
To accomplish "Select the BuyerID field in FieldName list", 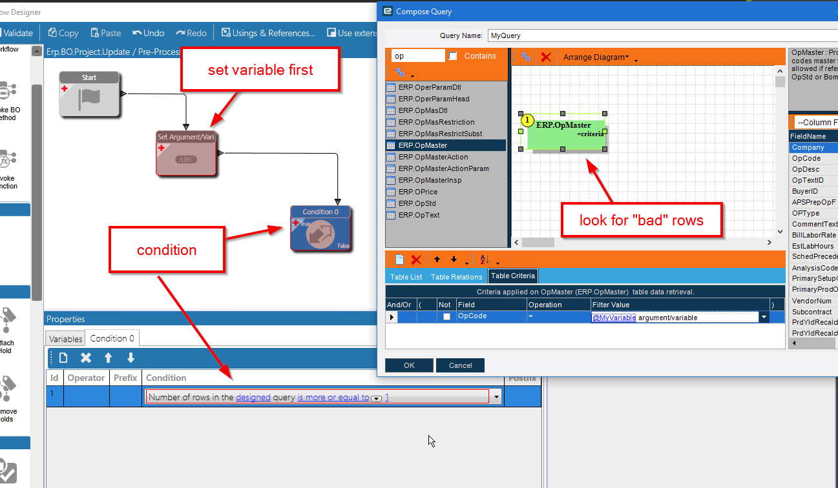I will (813, 191).
